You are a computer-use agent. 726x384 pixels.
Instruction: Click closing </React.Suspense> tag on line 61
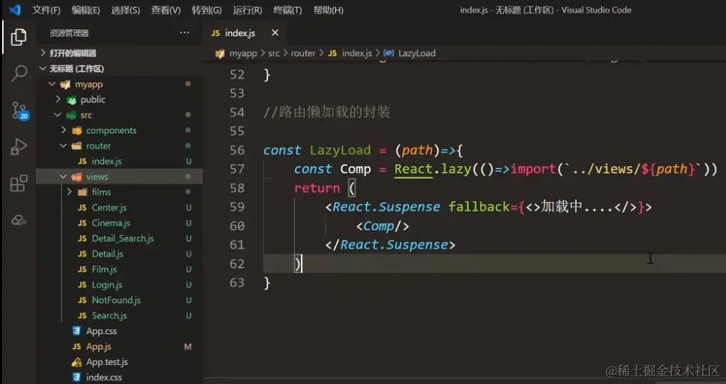[x=391, y=245]
